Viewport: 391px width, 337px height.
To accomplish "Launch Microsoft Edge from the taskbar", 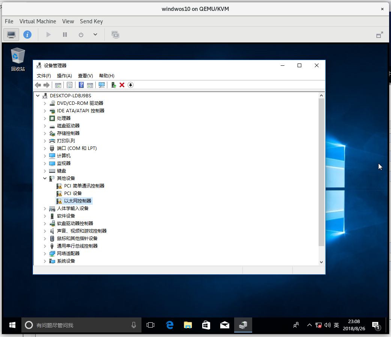I will [170, 325].
